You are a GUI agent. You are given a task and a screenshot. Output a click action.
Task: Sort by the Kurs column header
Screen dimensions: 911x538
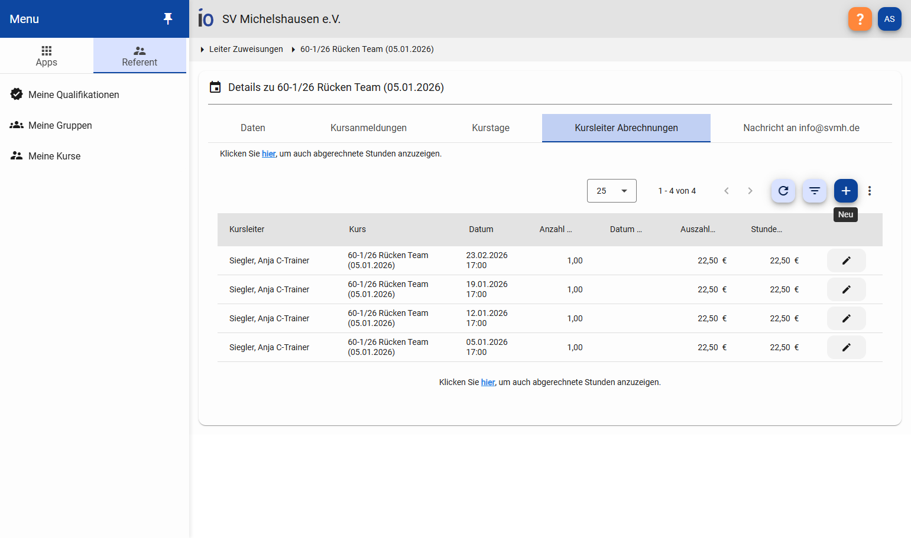coord(358,229)
